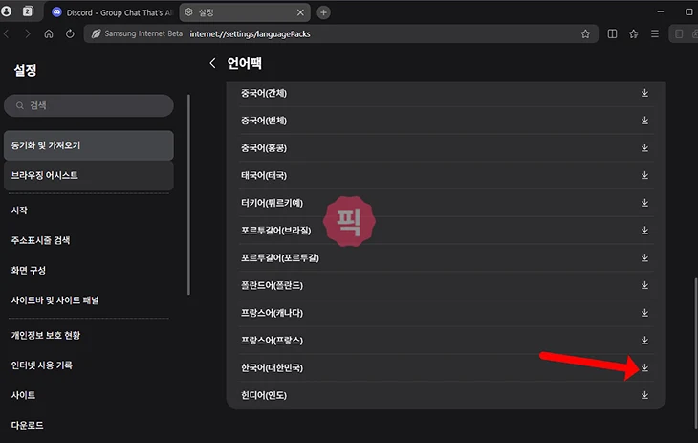Click the 검색 settings search field

tap(89, 105)
